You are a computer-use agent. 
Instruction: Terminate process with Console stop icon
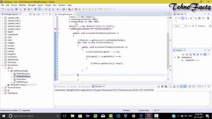pos(159,87)
